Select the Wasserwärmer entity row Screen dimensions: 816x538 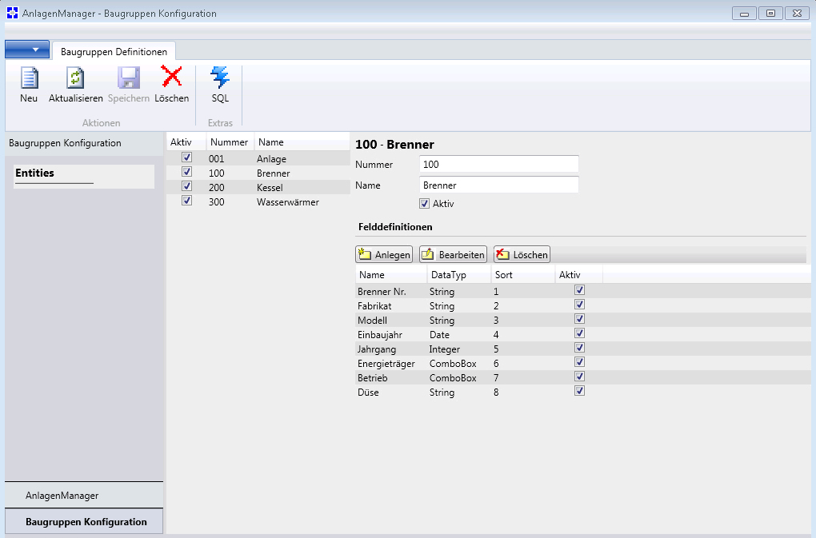click(x=258, y=202)
